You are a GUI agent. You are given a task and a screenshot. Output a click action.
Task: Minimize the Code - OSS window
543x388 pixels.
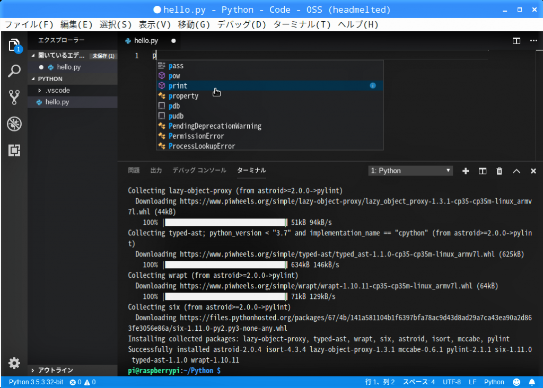(505, 10)
